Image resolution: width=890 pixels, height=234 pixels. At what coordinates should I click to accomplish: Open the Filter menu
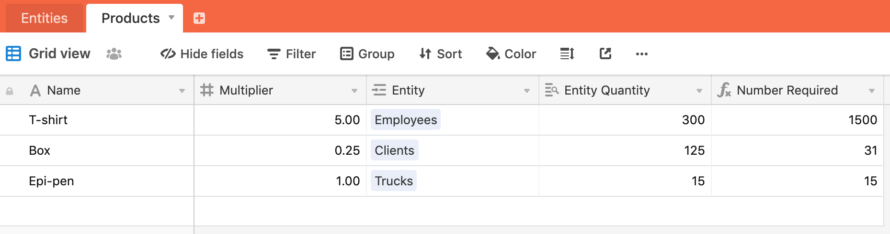291,54
